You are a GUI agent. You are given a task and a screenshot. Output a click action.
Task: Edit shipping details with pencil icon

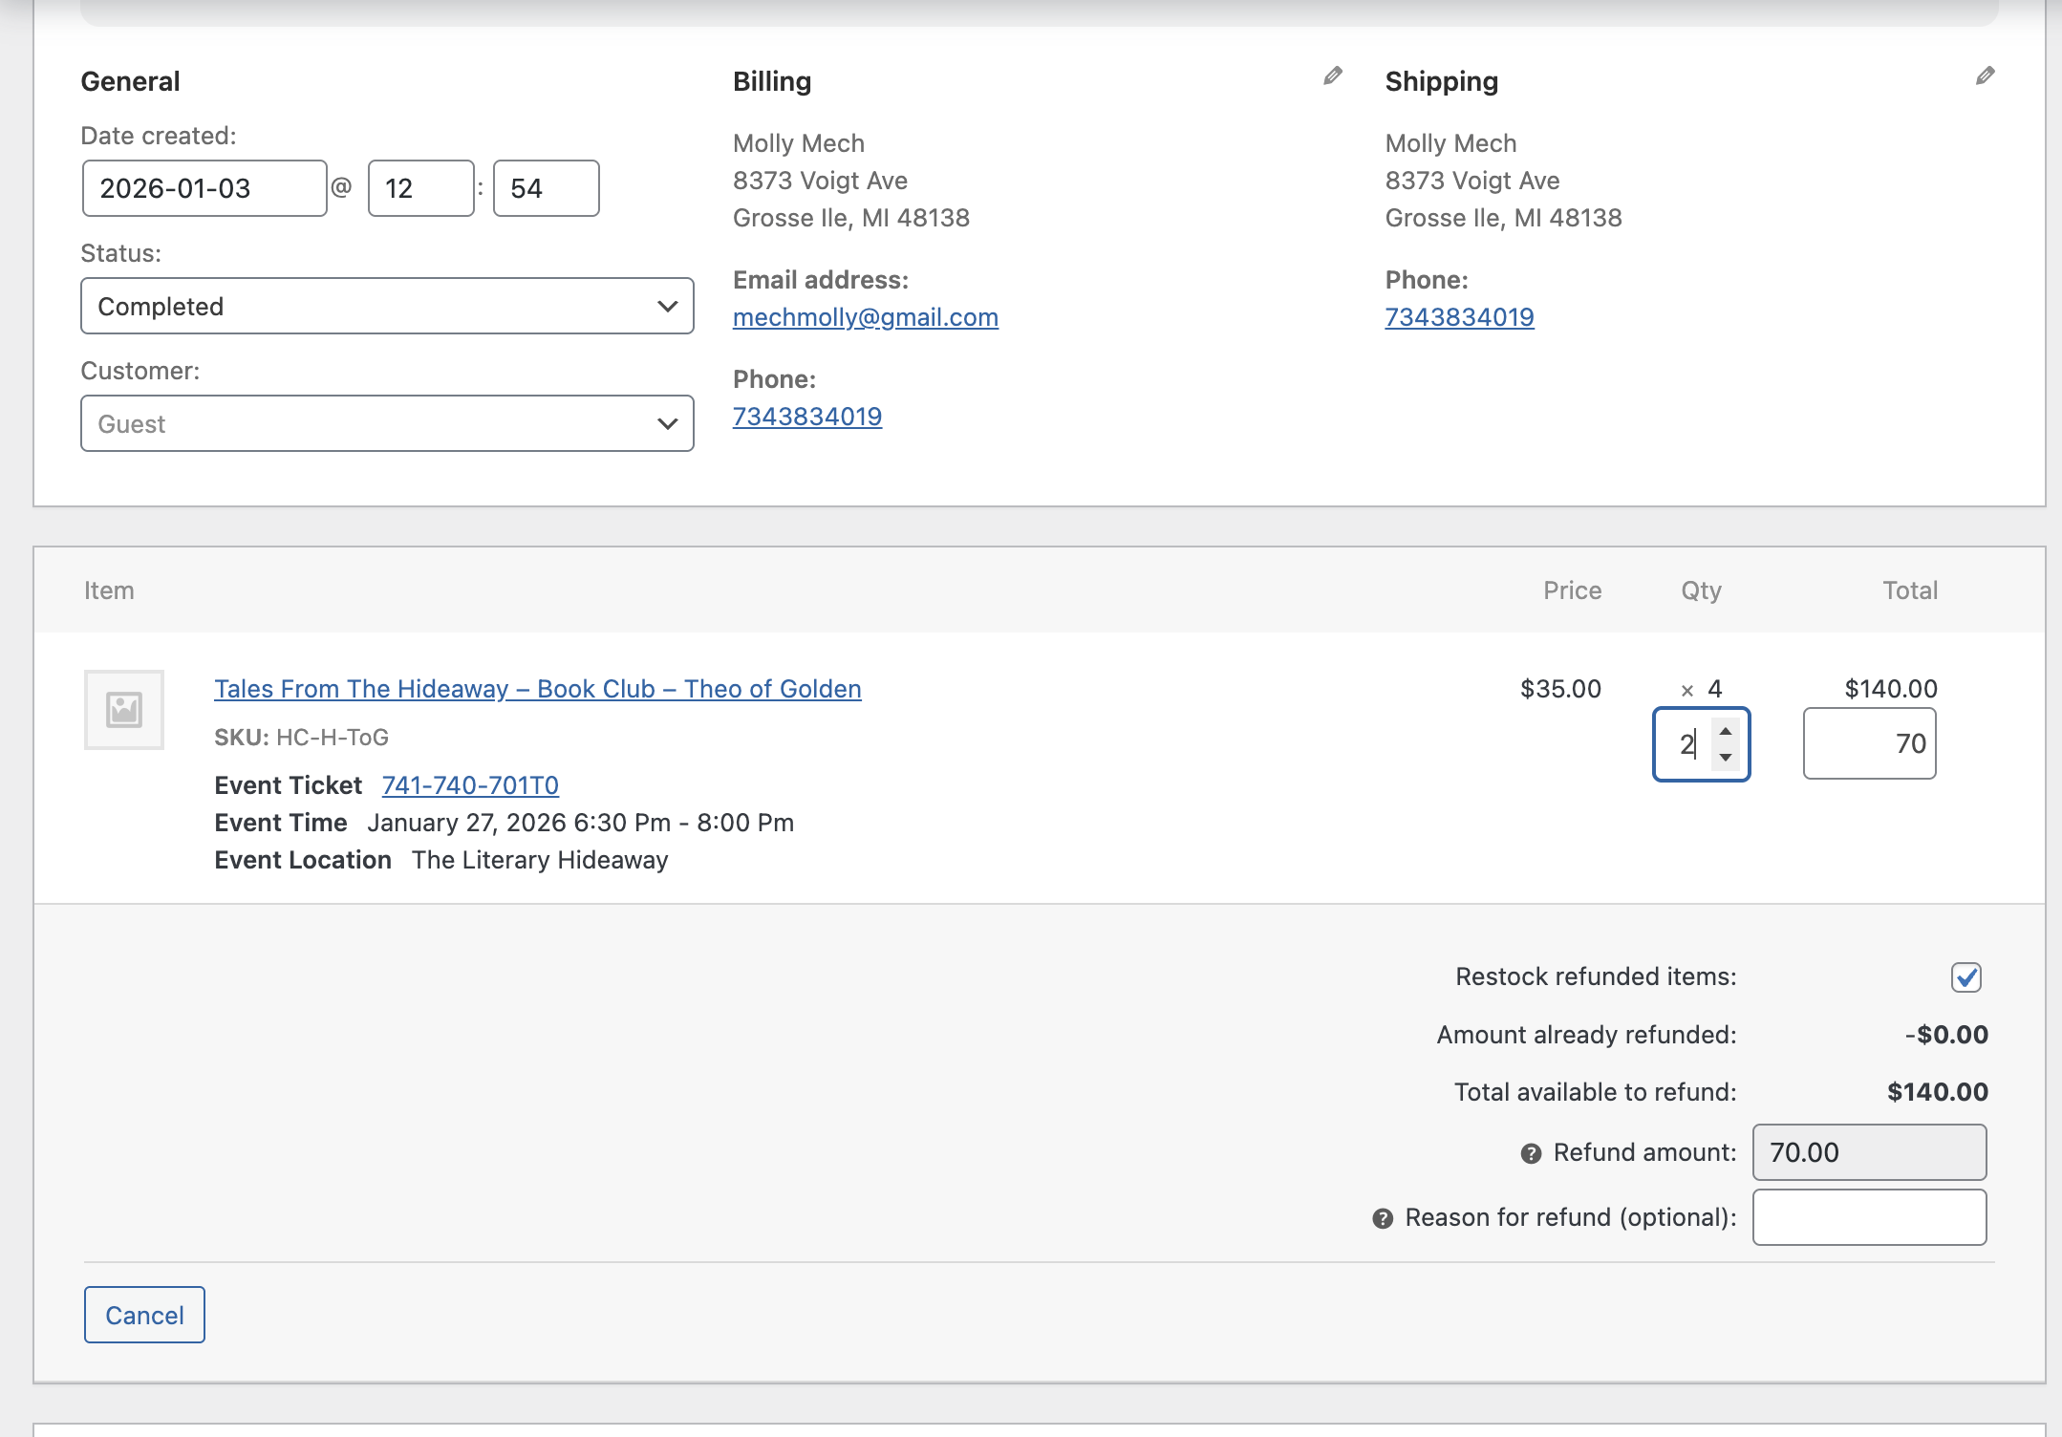pos(1985,76)
